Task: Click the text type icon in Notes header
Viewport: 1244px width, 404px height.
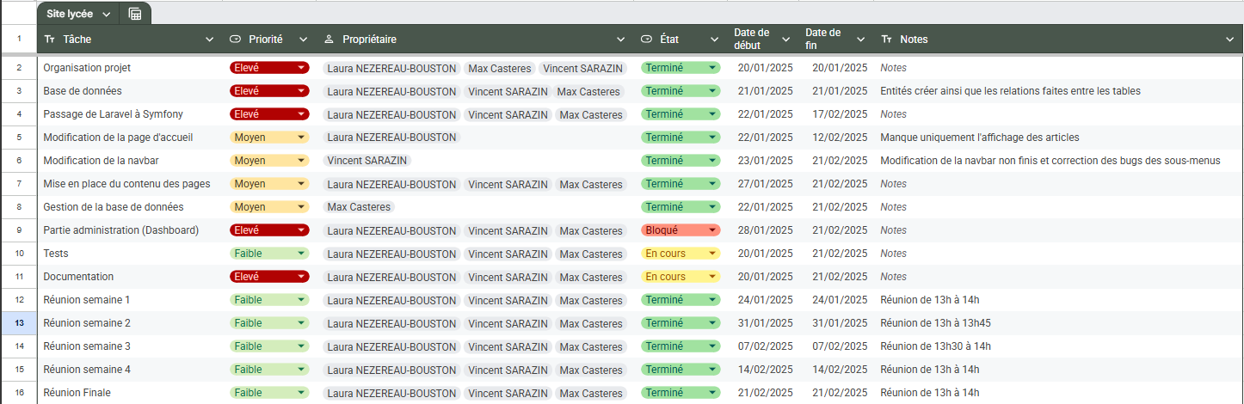Action: coord(887,40)
